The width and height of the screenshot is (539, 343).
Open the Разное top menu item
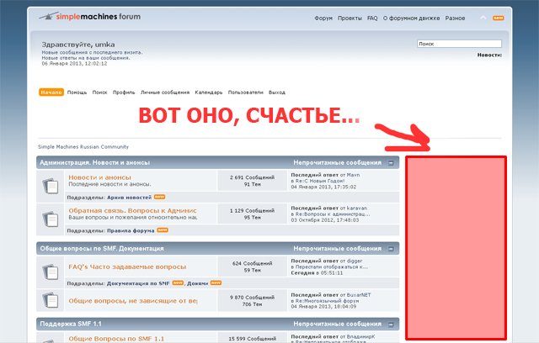[455, 18]
